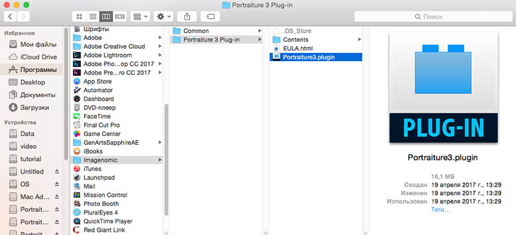Click the Final Cut Pro icon
The width and height of the screenshot is (516, 235).
(77, 125)
